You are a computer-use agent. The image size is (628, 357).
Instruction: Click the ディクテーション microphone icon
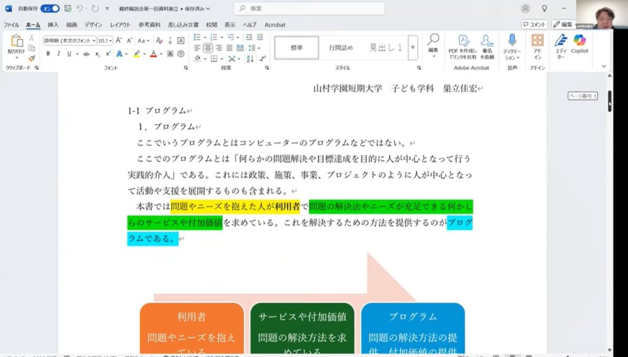coord(511,44)
